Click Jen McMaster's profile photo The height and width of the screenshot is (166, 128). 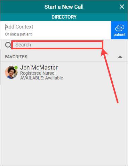click(11, 72)
